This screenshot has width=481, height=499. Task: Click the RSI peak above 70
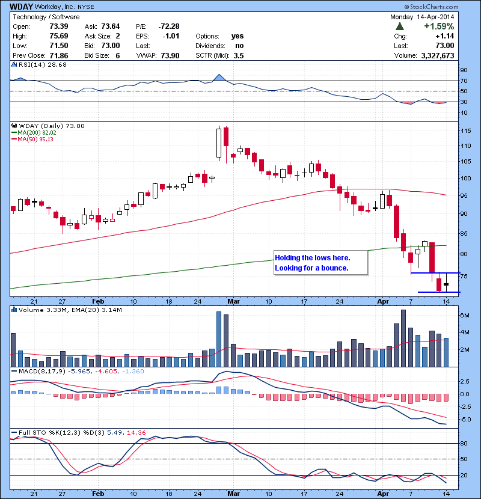coord(219,78)
